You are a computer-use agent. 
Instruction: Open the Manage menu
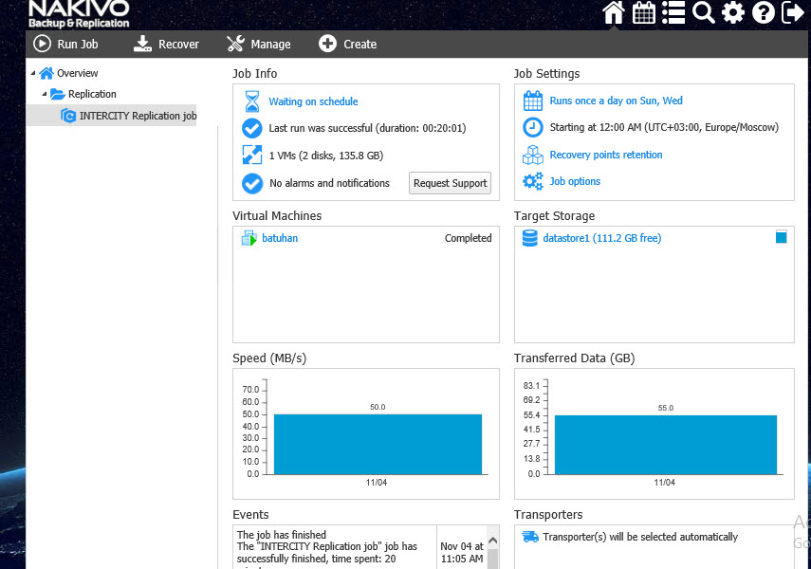point(259,44)
